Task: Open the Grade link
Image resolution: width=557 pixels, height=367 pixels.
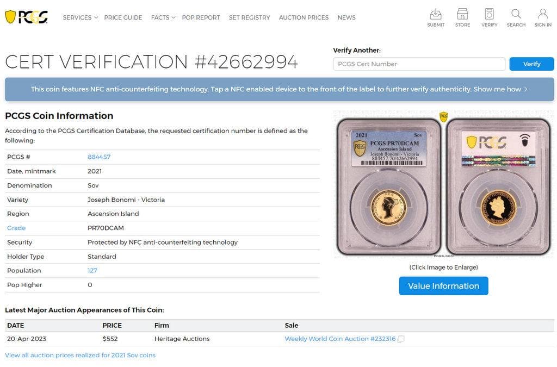Action: tap(16, 228)
